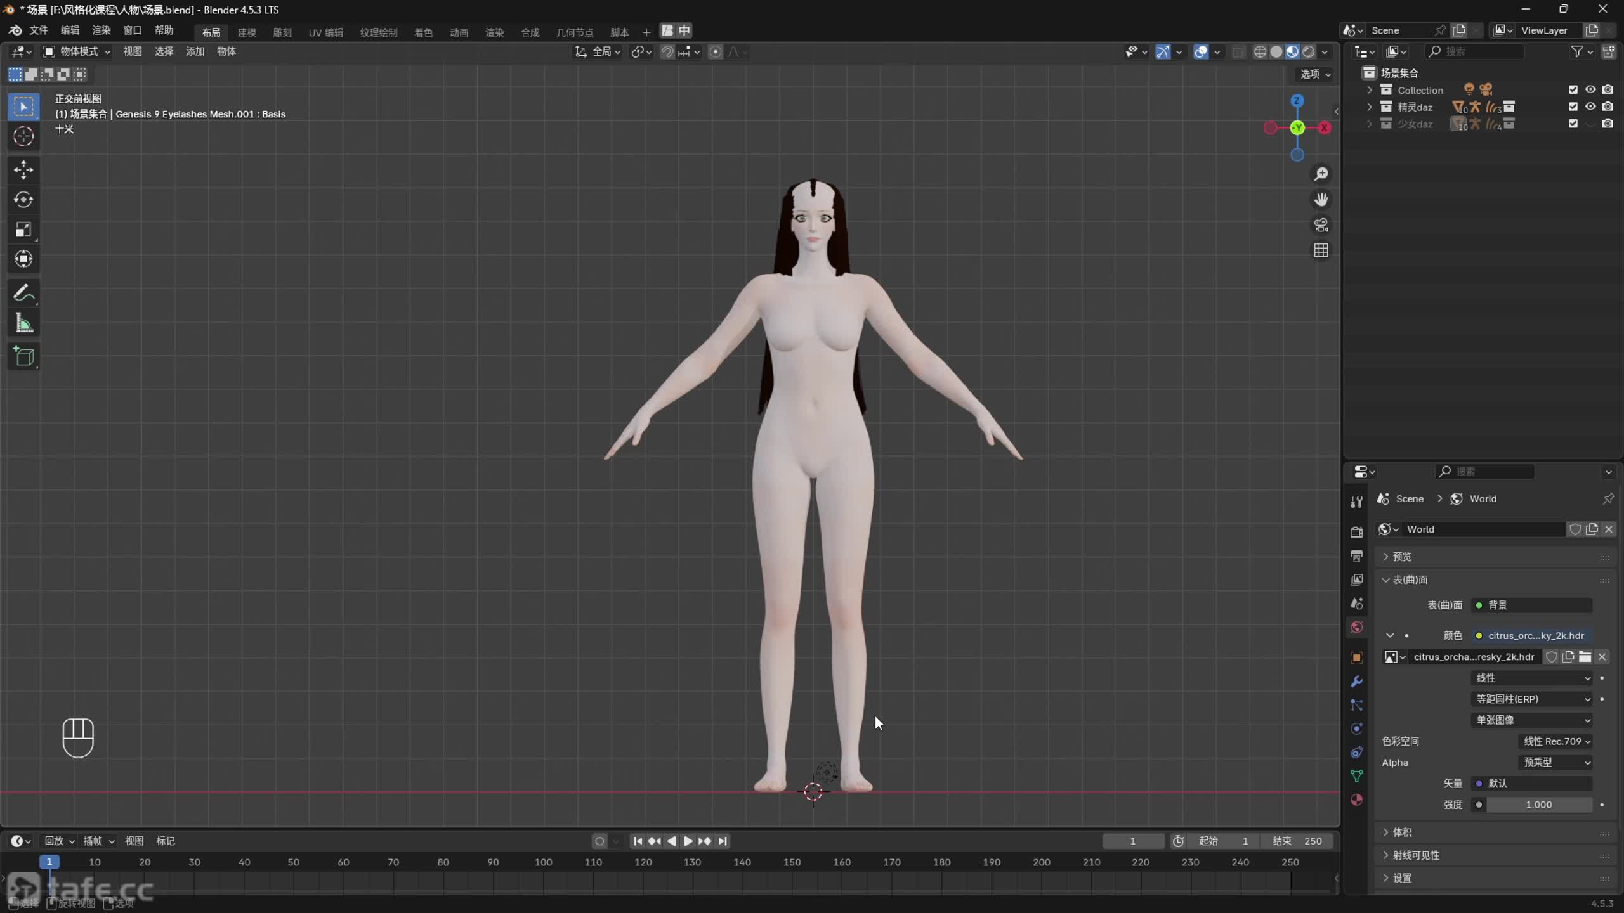
Task: Select the Rotate tool
Action: (23, 200)
